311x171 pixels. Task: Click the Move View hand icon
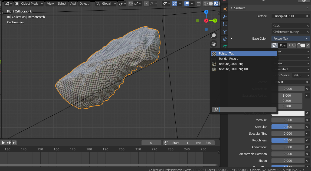[x=214, y=43]
